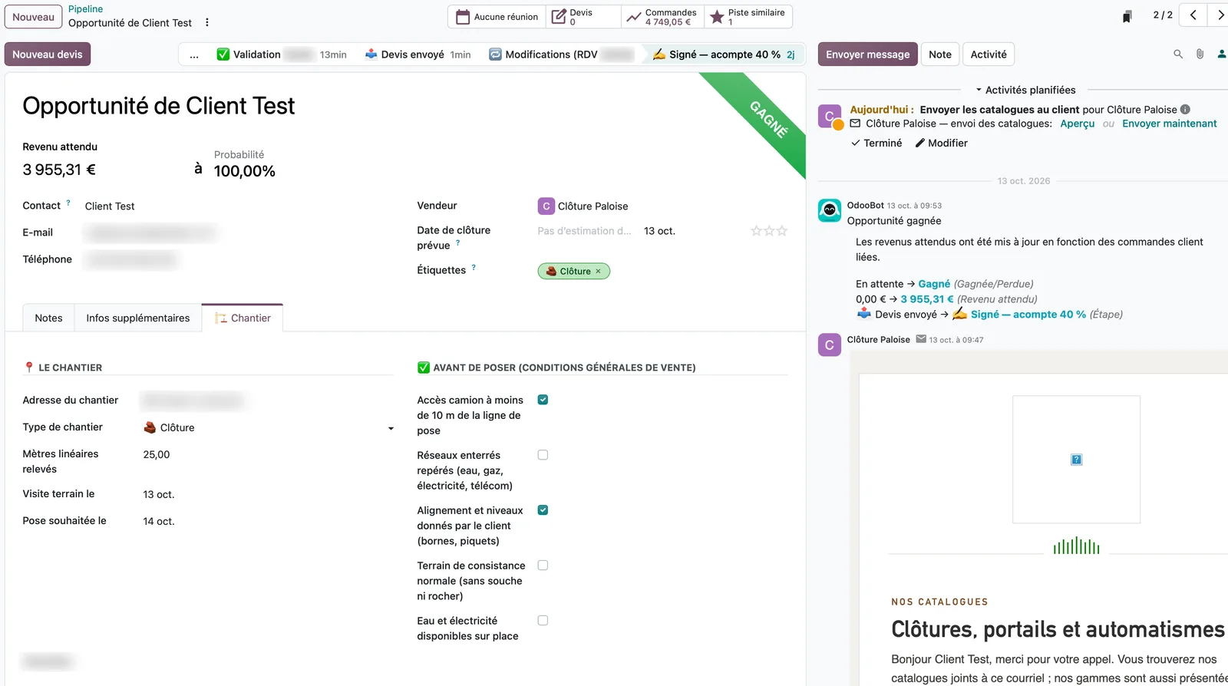
Task: Open the Commandes 4 749,05 € stat button
Action: coord(662,17)
